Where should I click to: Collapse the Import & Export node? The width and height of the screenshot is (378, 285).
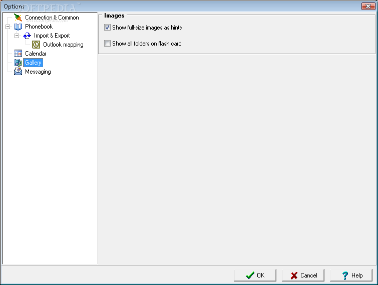17,36
